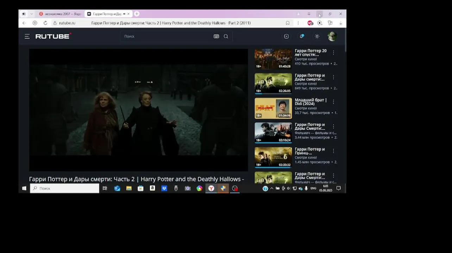Mute sound via the browser speaker icon
Viewport: 452px width, 253px height.
[24, 14]
